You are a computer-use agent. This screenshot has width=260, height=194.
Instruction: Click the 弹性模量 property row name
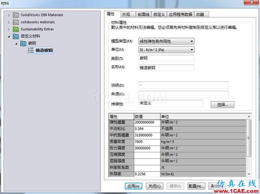[x=121, y=122]
